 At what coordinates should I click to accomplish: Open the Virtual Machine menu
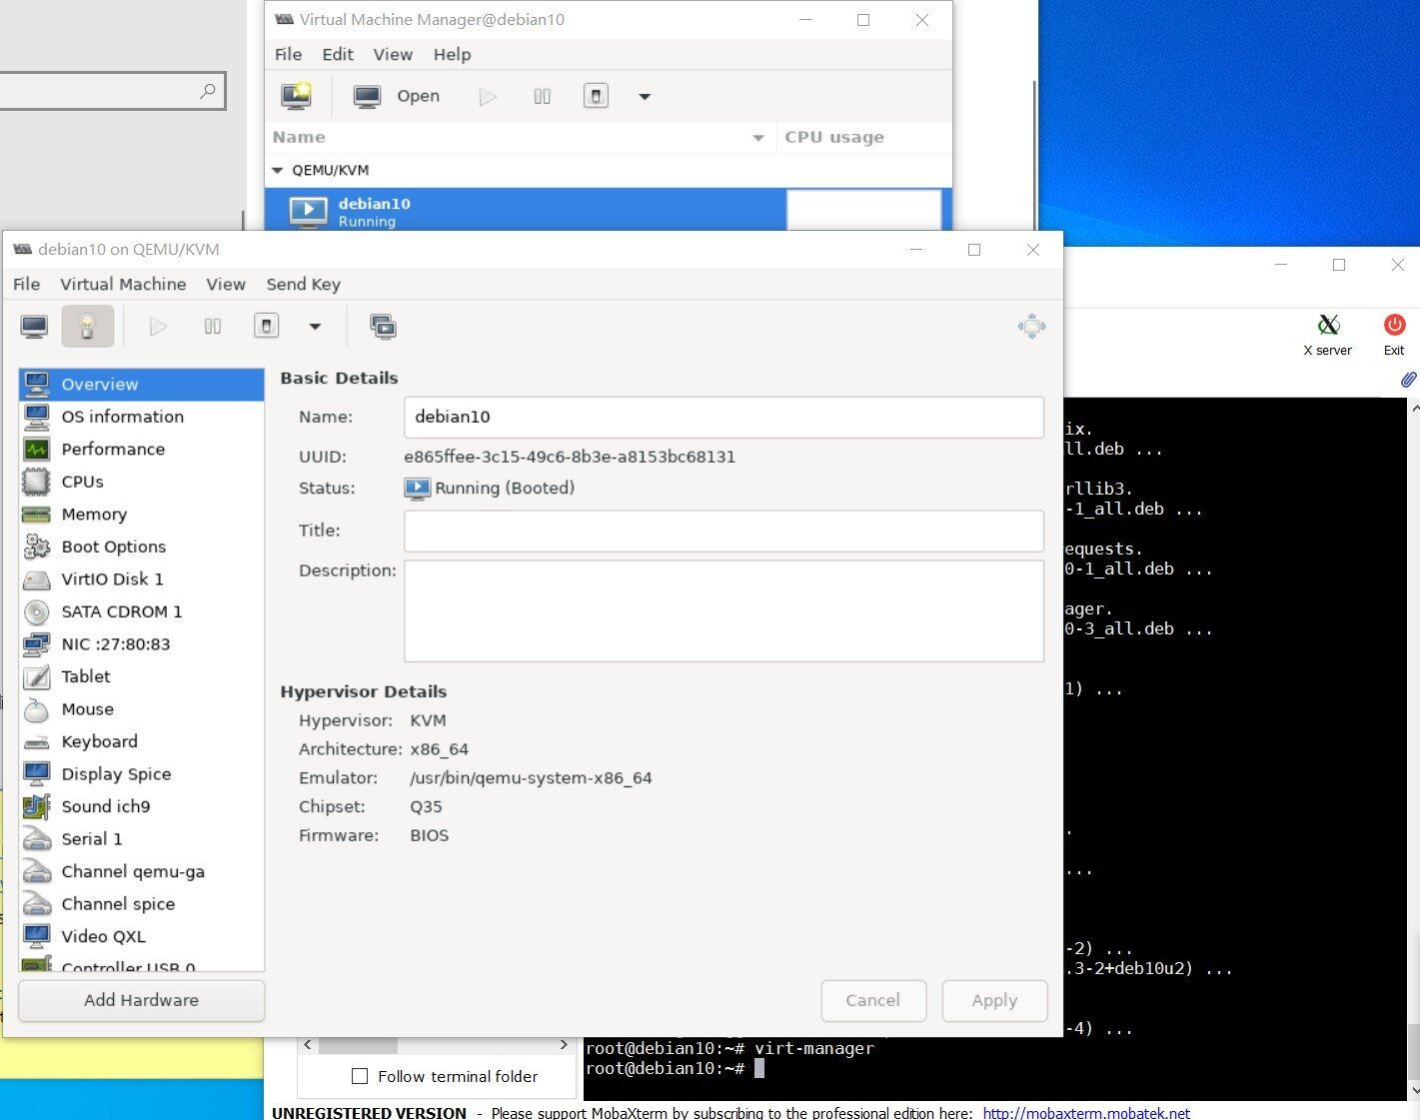click(123, 285)
